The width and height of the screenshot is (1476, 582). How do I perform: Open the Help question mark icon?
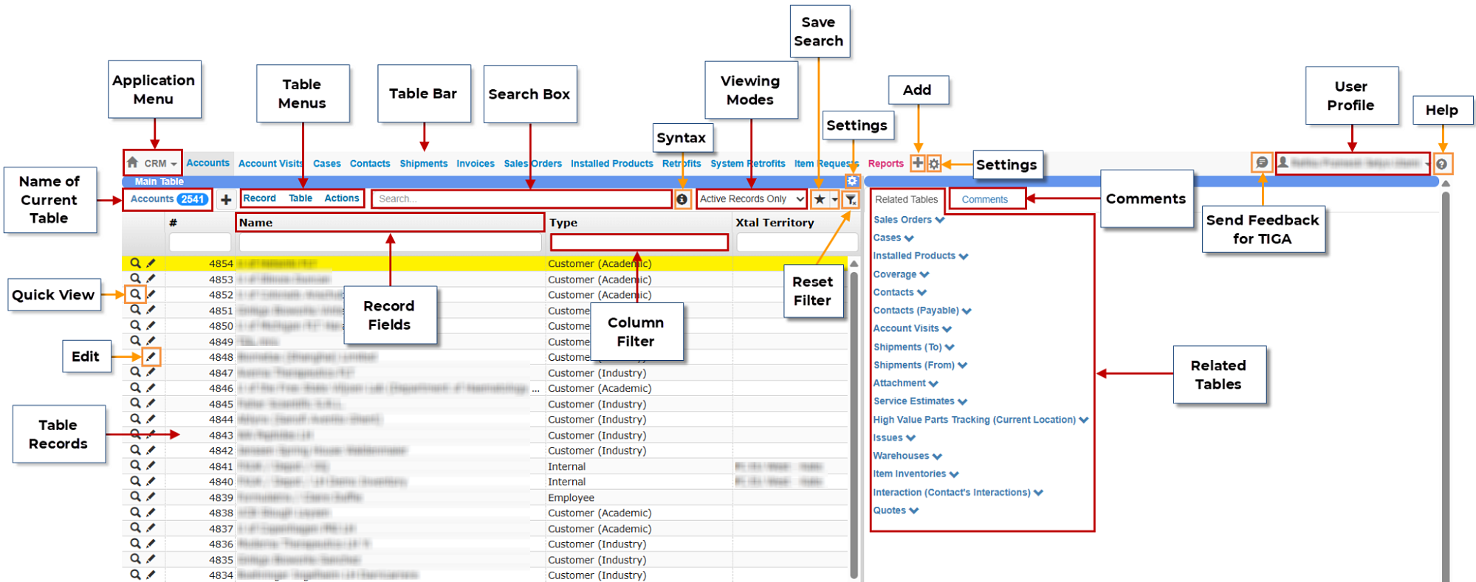pyautogui.click(x=1441, y=164)
